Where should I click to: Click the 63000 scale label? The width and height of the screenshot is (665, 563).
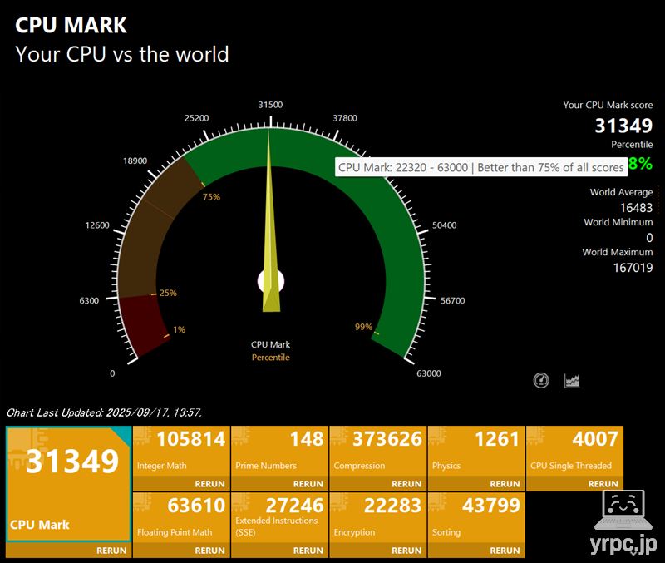click(428, 373)
